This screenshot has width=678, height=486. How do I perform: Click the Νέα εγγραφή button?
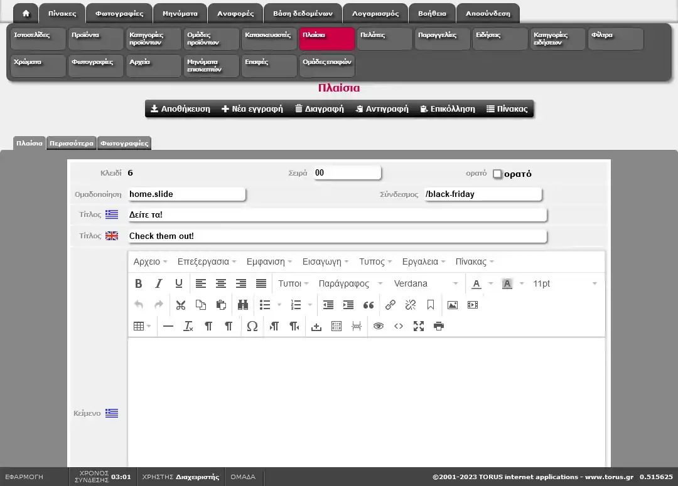252,108
